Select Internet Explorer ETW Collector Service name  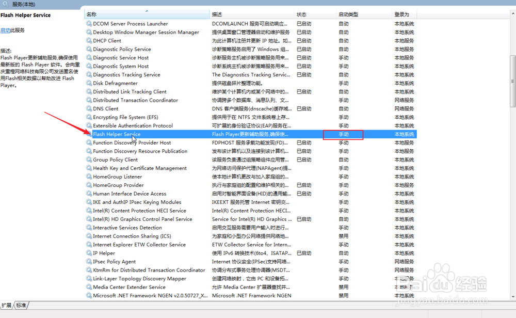pyautogui.click(x=139, y=245)
